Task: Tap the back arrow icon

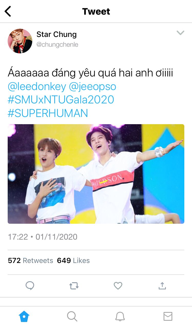Action: (8, 12)
